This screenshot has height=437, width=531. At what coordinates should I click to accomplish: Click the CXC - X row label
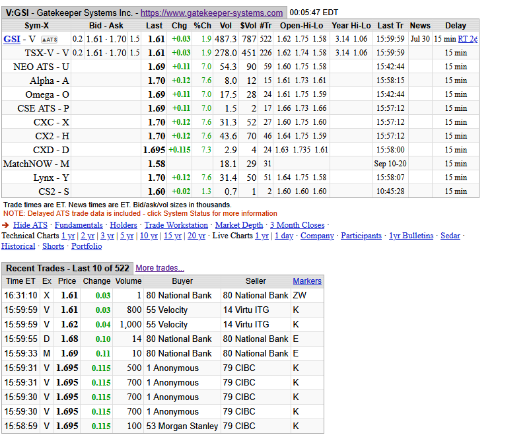[51, 122]
